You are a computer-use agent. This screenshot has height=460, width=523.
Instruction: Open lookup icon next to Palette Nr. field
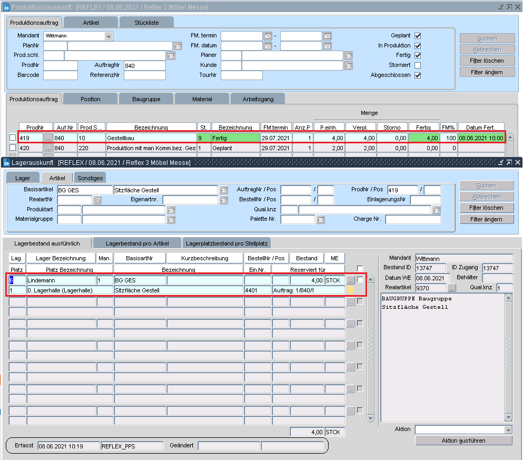pyautogui.click(x=320, y=220)
